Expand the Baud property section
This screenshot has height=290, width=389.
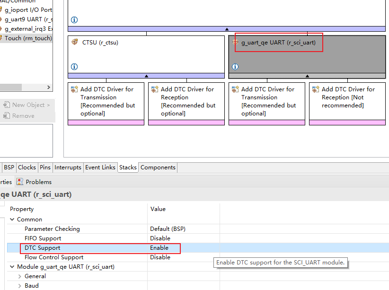[20, 286]
